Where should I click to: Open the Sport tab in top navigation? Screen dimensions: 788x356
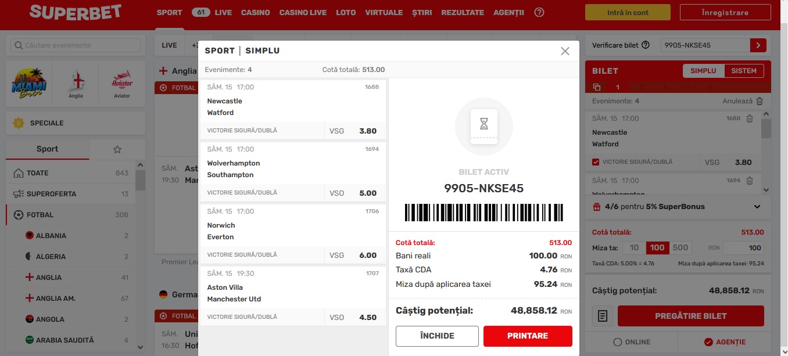pos(170,12)
